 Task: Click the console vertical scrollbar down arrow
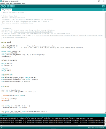[105, 124]
